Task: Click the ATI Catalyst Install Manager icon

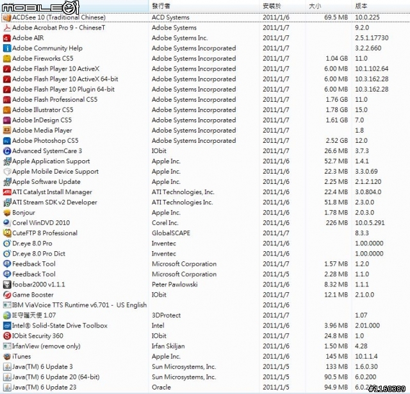Action: (7, 192)
